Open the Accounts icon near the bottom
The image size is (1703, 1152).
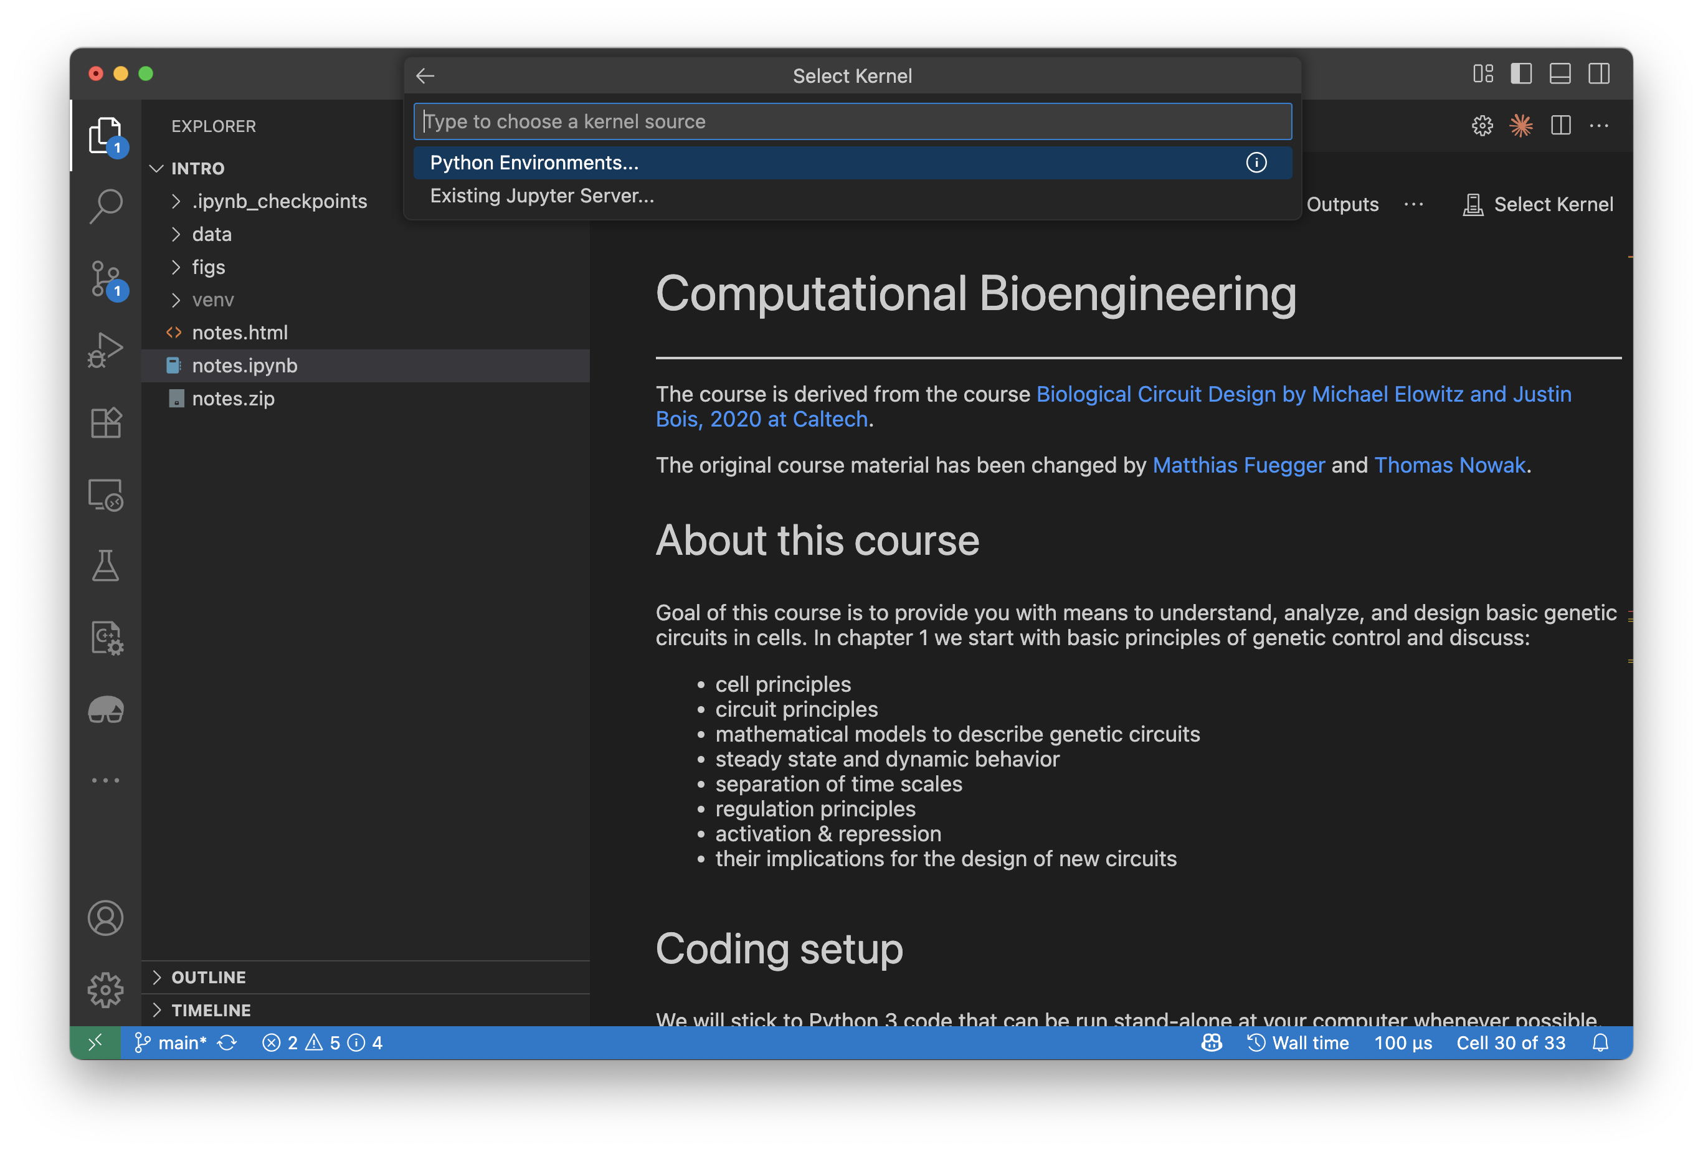(107, 918)
